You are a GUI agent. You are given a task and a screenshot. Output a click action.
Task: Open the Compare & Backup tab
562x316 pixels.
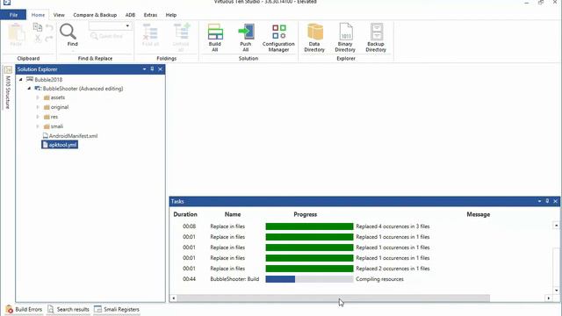click(x=95, y=15)
